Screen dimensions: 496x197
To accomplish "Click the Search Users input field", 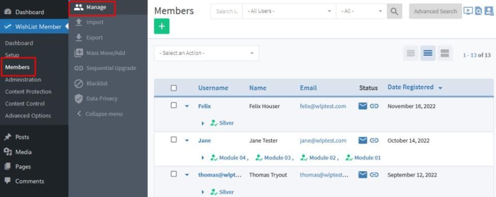I will [226, 11].
